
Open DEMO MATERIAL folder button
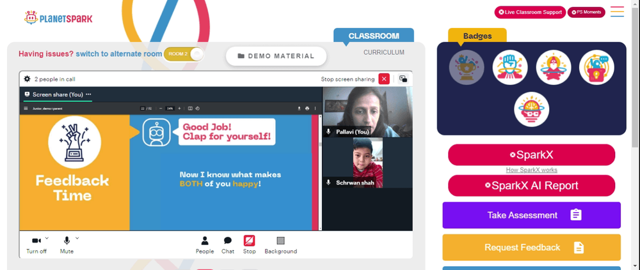pos(276,56)
